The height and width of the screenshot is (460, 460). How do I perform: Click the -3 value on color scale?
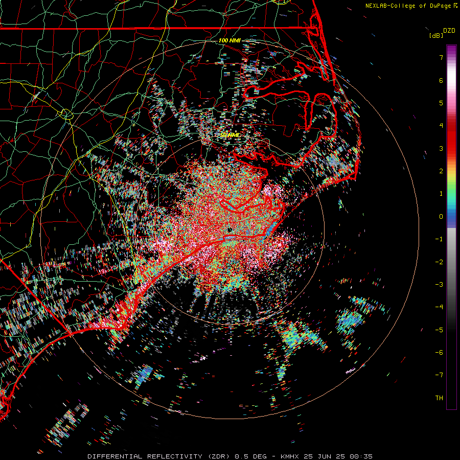pos(439,285)
